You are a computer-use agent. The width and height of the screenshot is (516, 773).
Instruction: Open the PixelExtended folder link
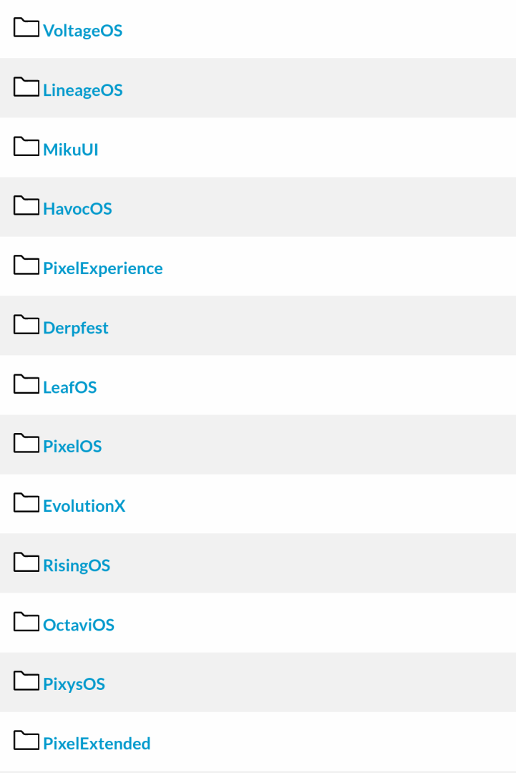click(97, 744)
